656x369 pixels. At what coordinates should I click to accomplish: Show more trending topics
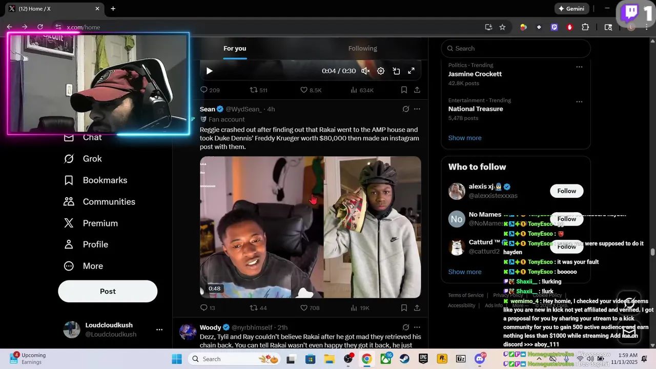(465, 138)
